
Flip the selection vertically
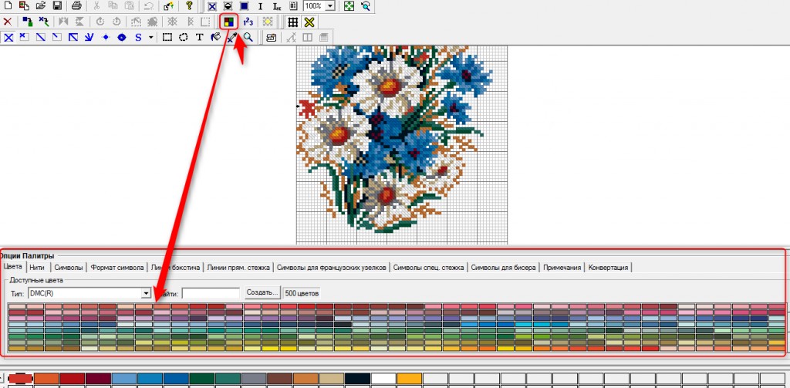pos(79,22)
